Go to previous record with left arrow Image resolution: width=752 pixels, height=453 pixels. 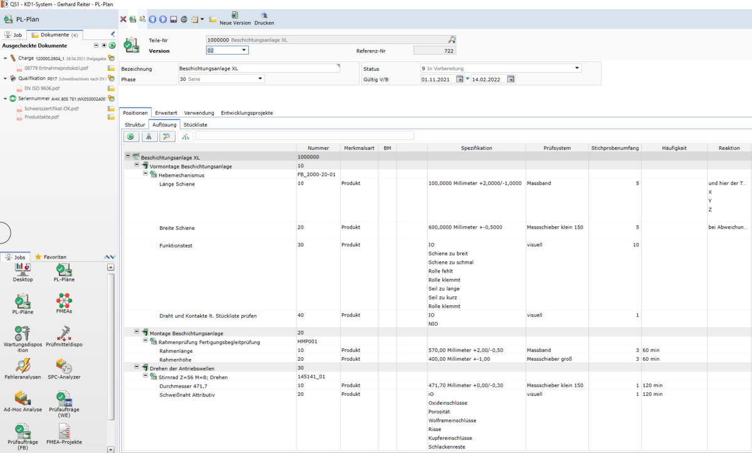click(x=152, y=19)
